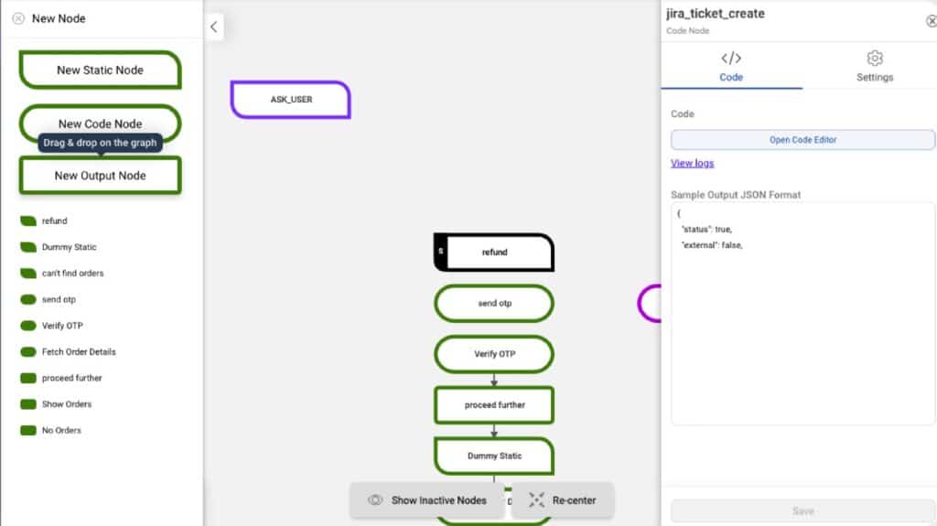Screen dimensions: 937x526
Task: Select the Verify OTP graph node
Action: click(x=494, y=354)
